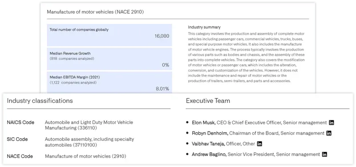Click the 0% revenue growth value
This screenshot has height=167, width=356.
tap(166, 65)
